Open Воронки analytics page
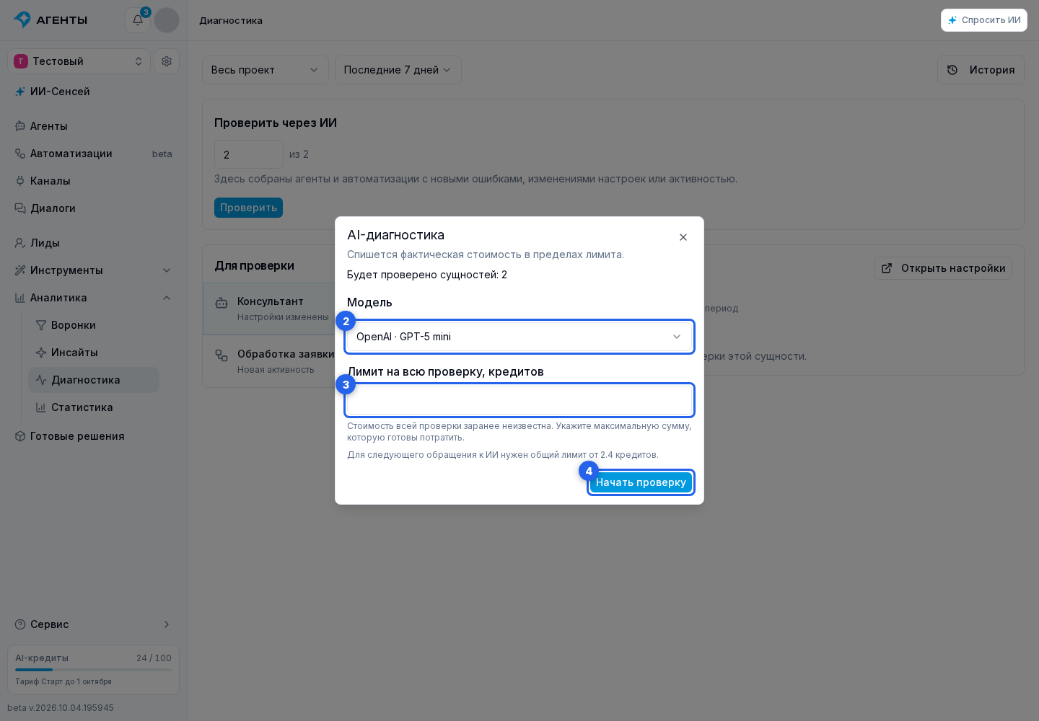This screenshot has height=721, width=1039. (x=94, y=325)
